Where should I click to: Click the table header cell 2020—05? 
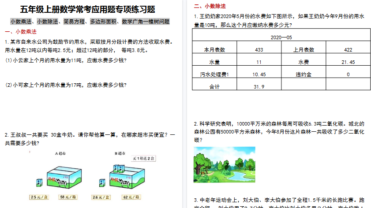coord(281,35)
